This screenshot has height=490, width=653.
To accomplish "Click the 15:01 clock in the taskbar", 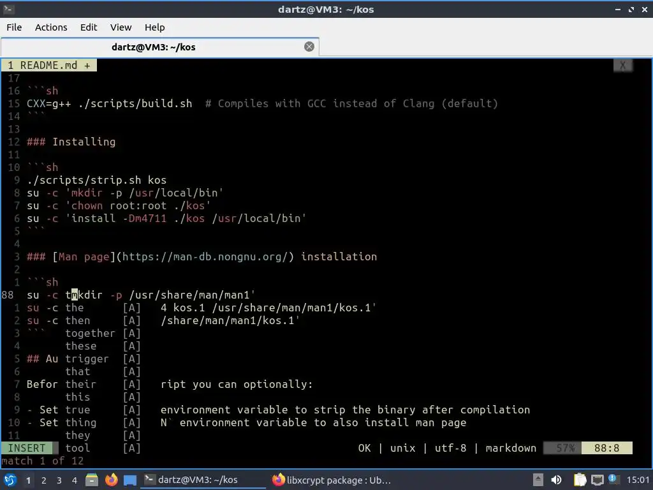I will pyautogui.click(x=638, y=480).
